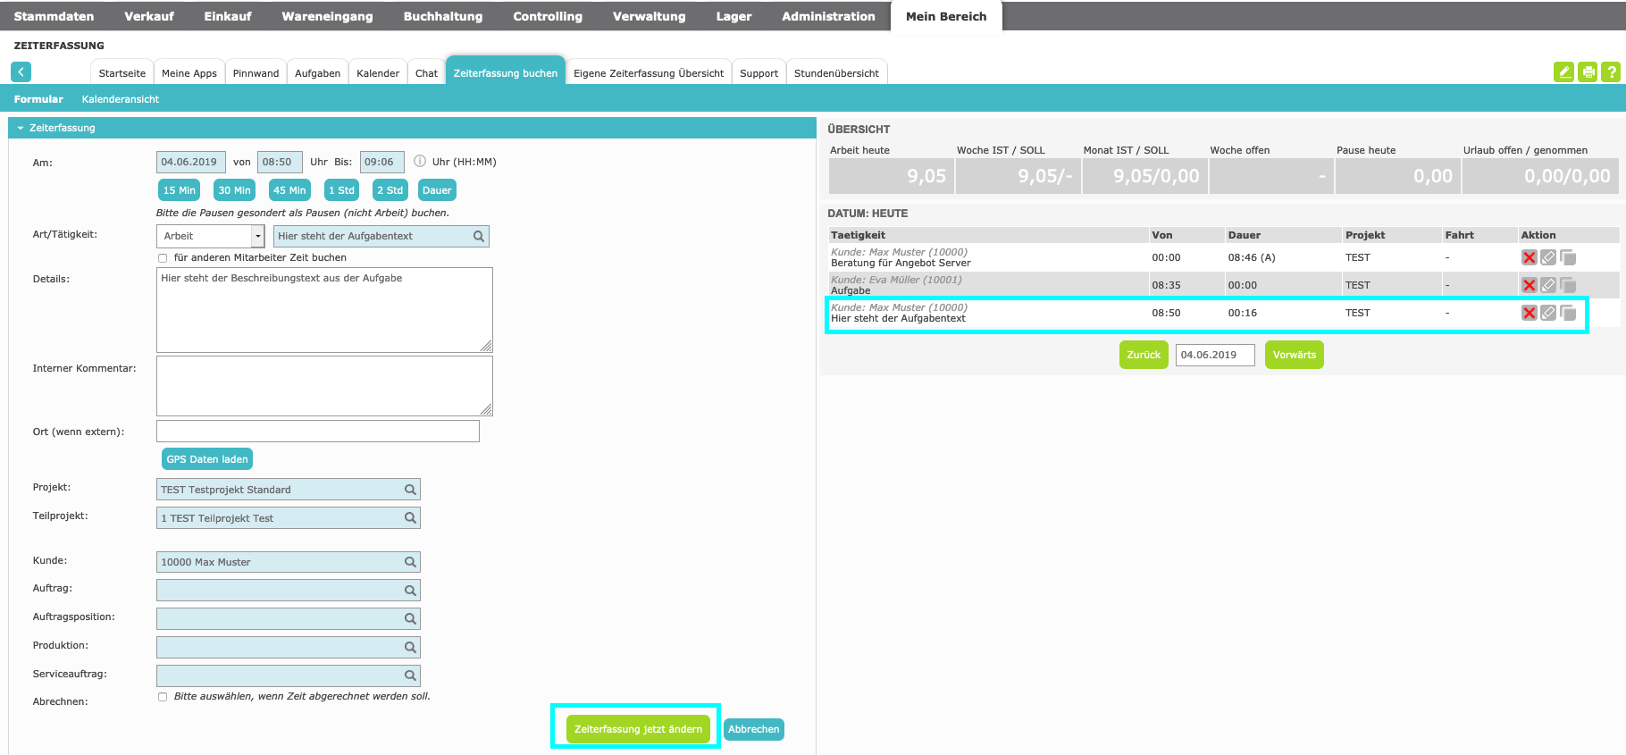Edit the Eva Müller Aufgabe entry

(x=1548, y=285)
